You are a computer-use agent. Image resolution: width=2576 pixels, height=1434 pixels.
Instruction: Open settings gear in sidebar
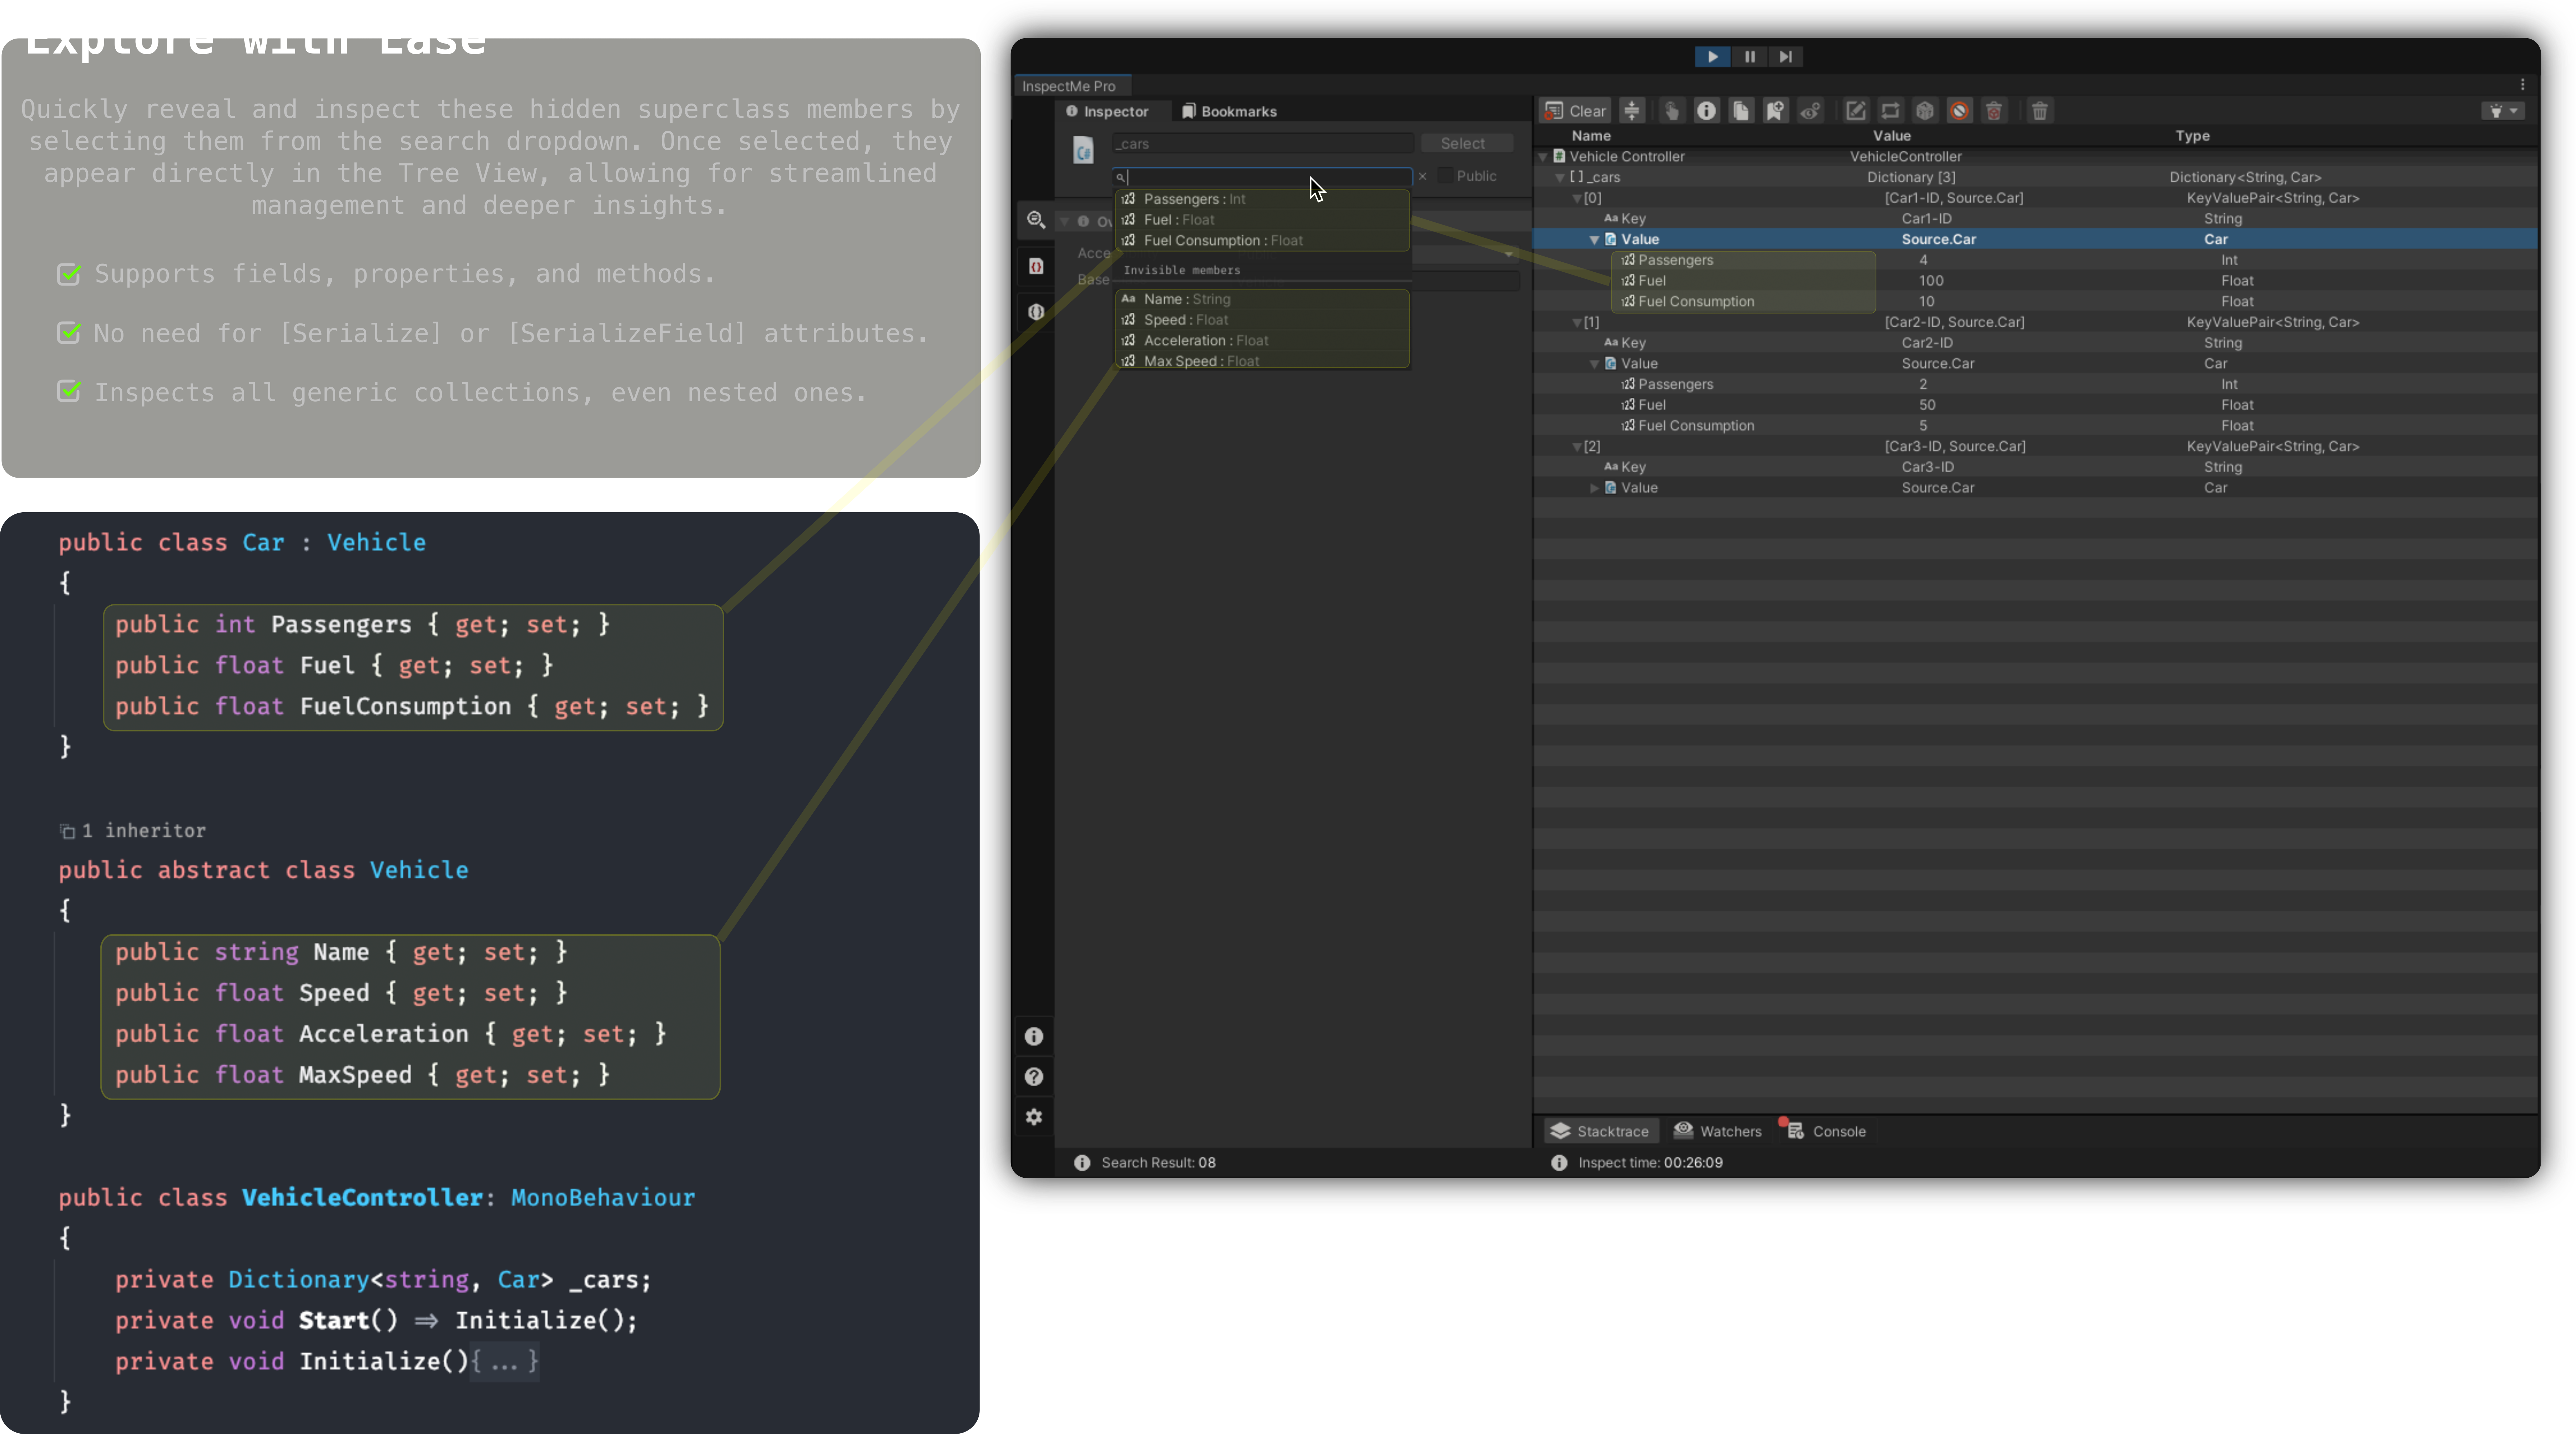click(1034, 1117)
